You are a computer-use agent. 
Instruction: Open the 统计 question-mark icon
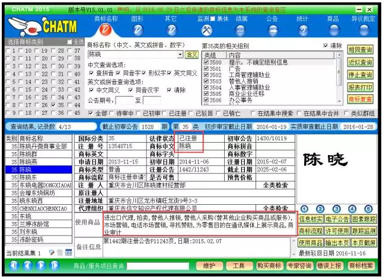pyautogui.click(x=303, y=30)
